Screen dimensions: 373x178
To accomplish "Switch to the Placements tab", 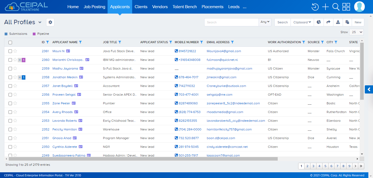I will [x=212, y=7].
